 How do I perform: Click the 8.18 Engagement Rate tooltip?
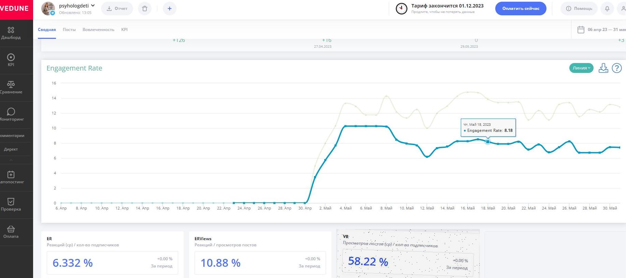coord(488,128)
